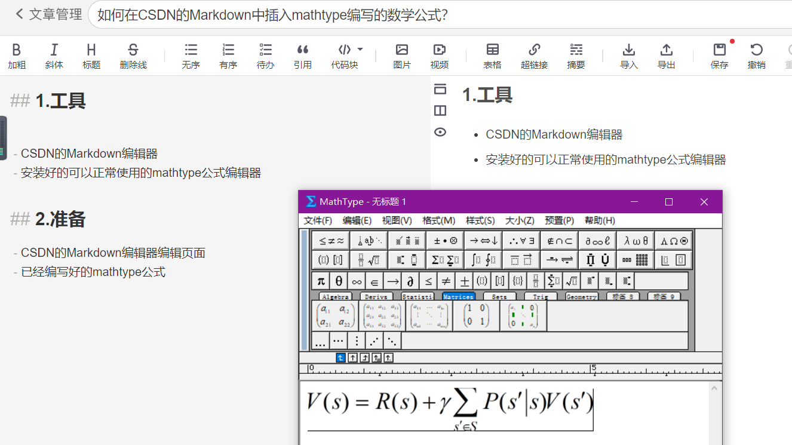Open code block (代码块) dropdown arrow

pyautogui.click(x=360, y=50)
